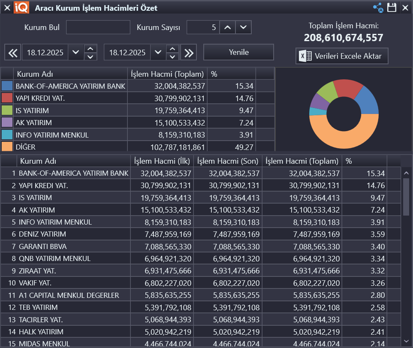Increment start date with up spinner
This screenshot has height=348, width=413.
point(90,49)
